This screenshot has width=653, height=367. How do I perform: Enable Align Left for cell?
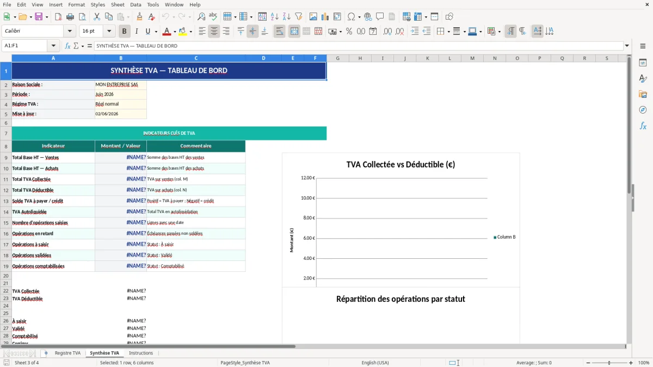coord(202,32)
